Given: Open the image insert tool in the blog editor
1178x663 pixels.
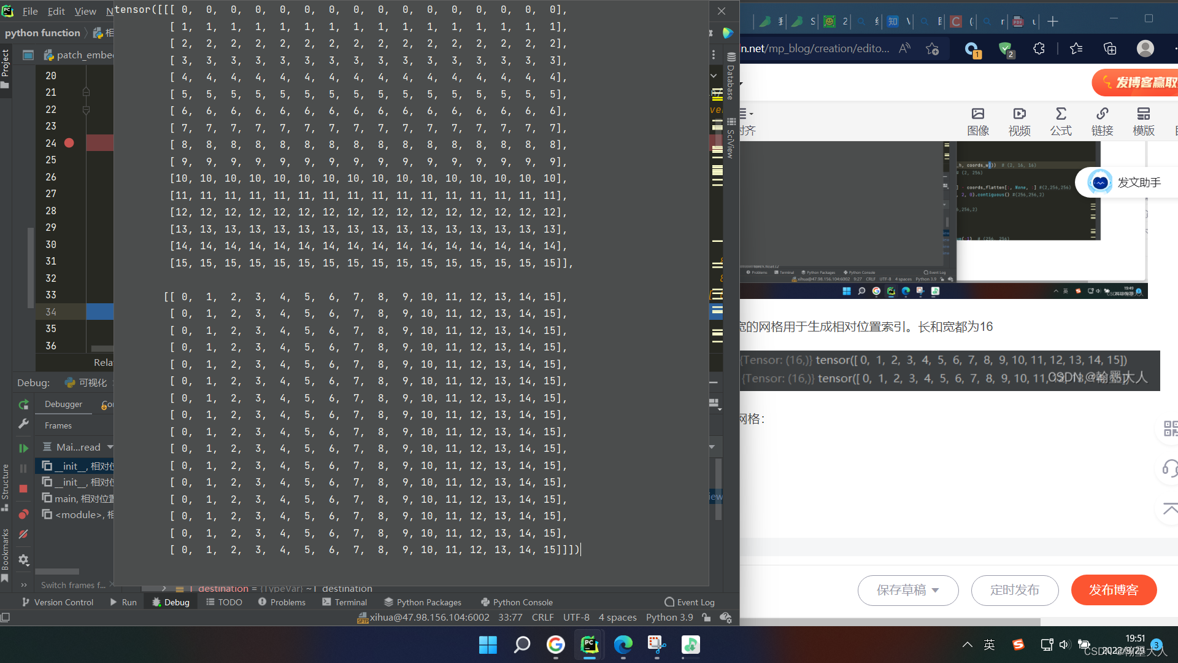Looking at the screenshot, I should tap(978, 122).
